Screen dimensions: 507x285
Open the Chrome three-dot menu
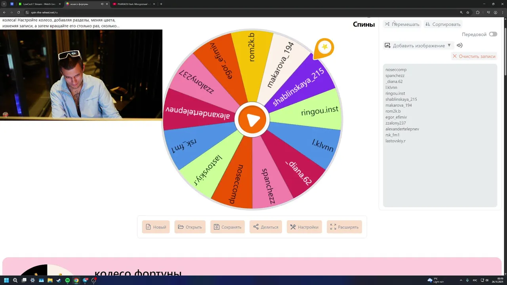tap(502, 12)
